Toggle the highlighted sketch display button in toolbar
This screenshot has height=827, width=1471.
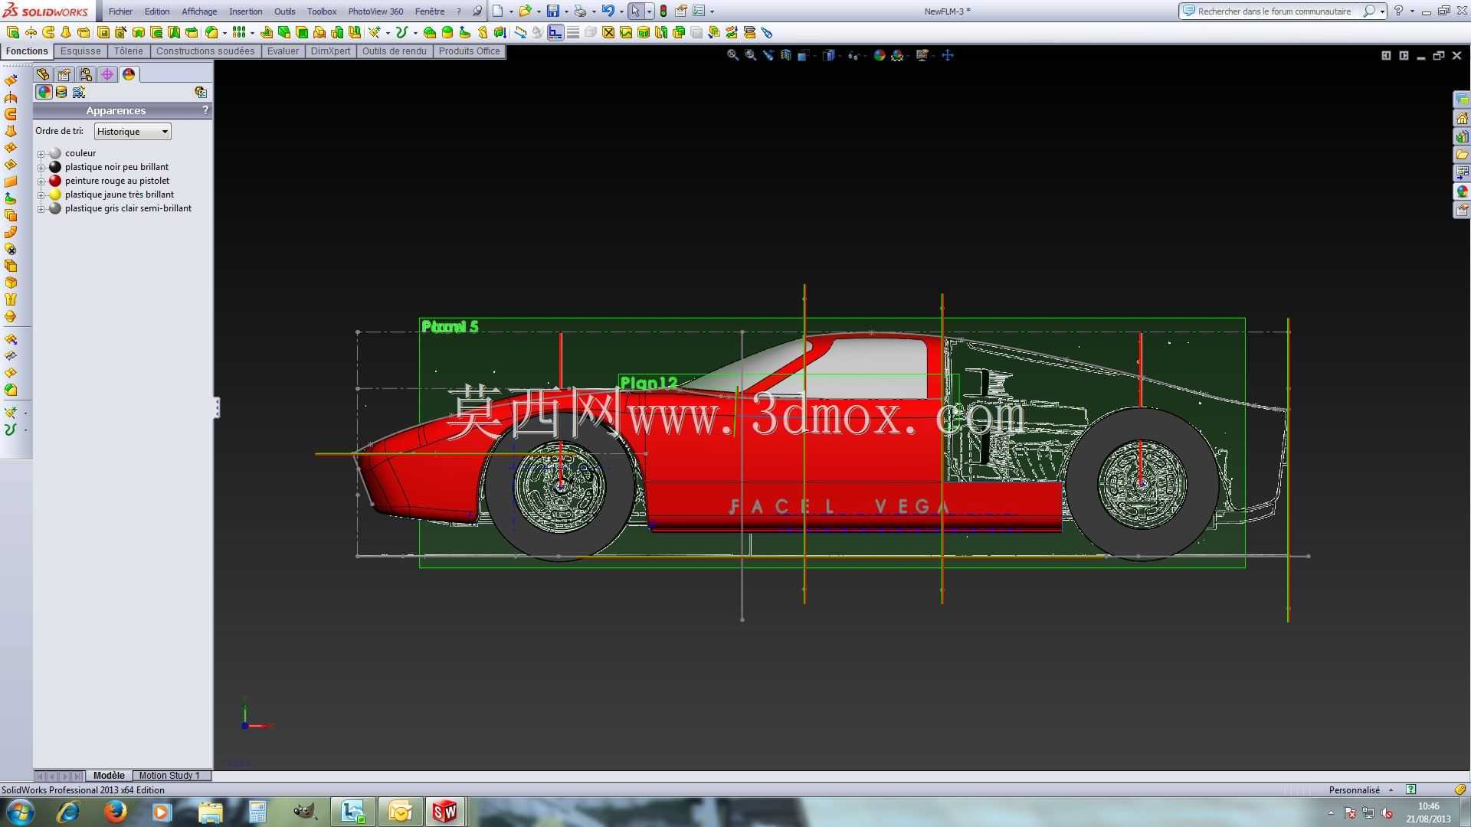click(555, 32)
